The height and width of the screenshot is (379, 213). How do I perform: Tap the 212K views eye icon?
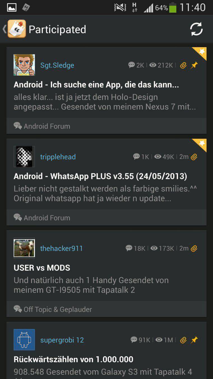[153, 65]
